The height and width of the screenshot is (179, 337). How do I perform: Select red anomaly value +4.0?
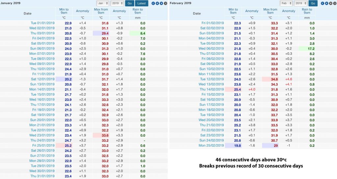click(x=252, y=89)
